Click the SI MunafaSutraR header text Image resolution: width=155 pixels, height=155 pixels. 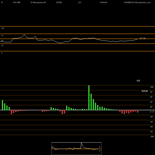pos(38,2)
